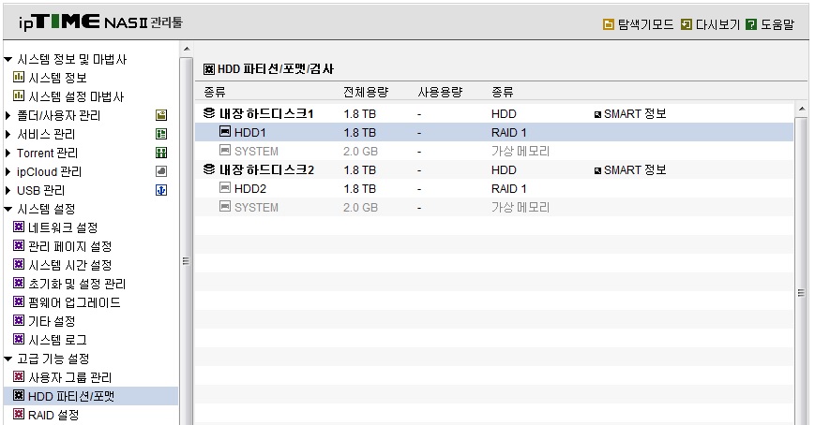815x425 pixels.
Task: Click the 내장 하드디스크1 disk stack icon
Action: pyautogui.click(x=209, y=112)
